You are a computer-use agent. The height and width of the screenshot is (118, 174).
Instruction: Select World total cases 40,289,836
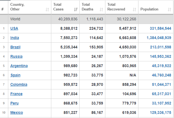click(x=68, y=19)
